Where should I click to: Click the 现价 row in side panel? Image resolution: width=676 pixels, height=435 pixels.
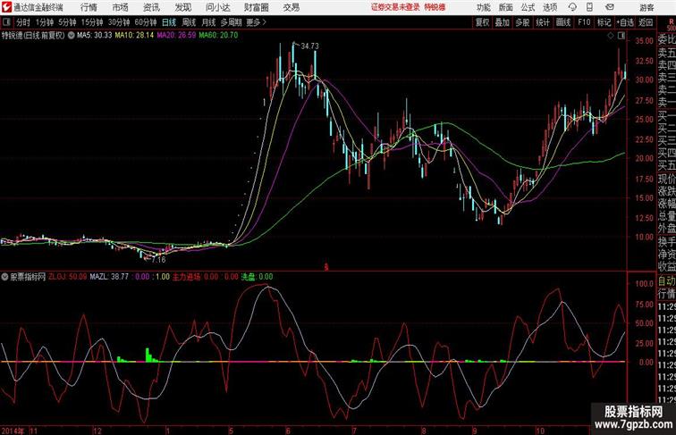(x=666, y=180)
